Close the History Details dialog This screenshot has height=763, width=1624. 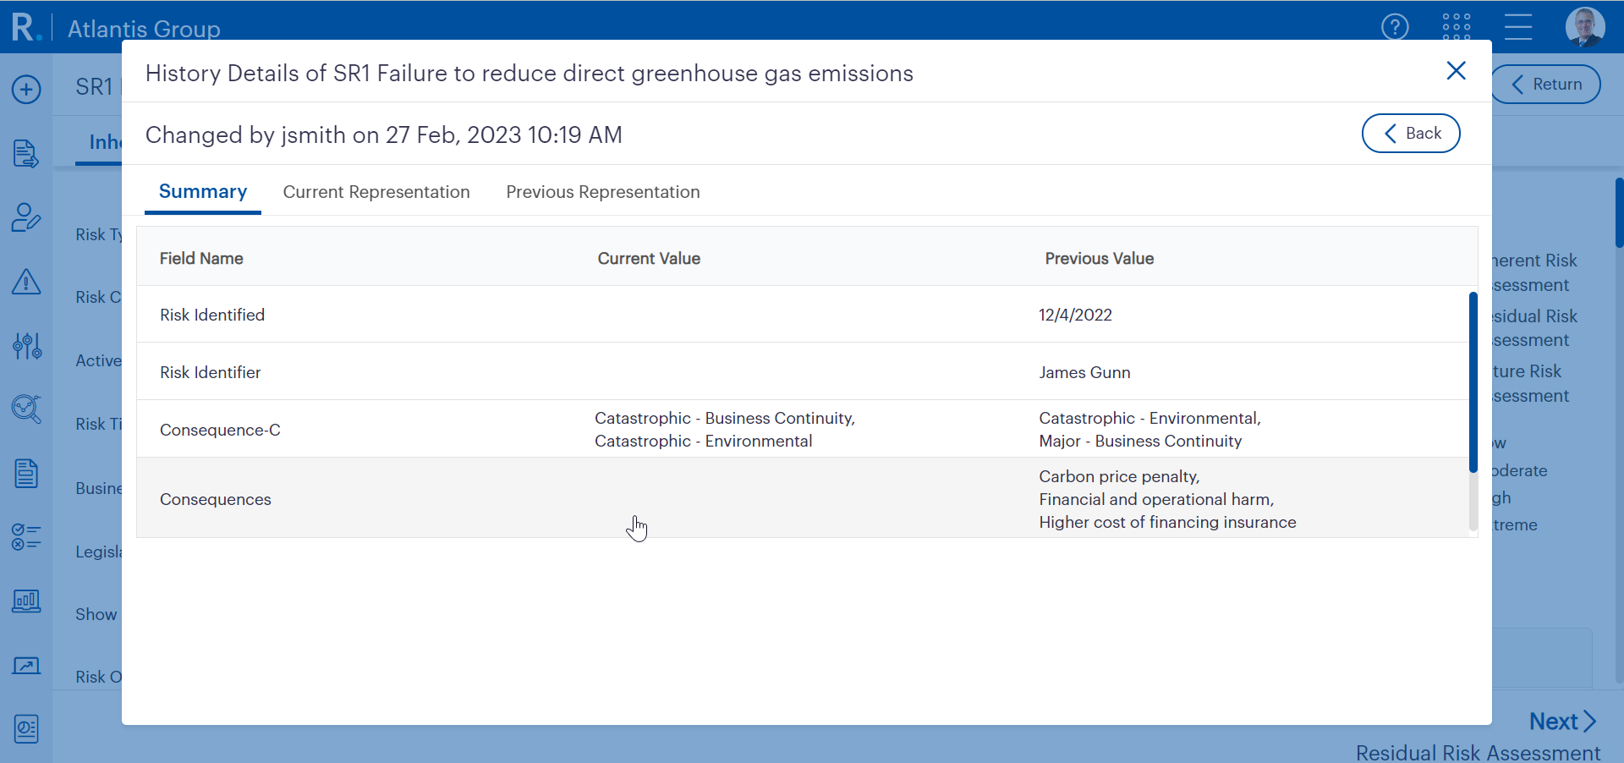(1456, 71)
